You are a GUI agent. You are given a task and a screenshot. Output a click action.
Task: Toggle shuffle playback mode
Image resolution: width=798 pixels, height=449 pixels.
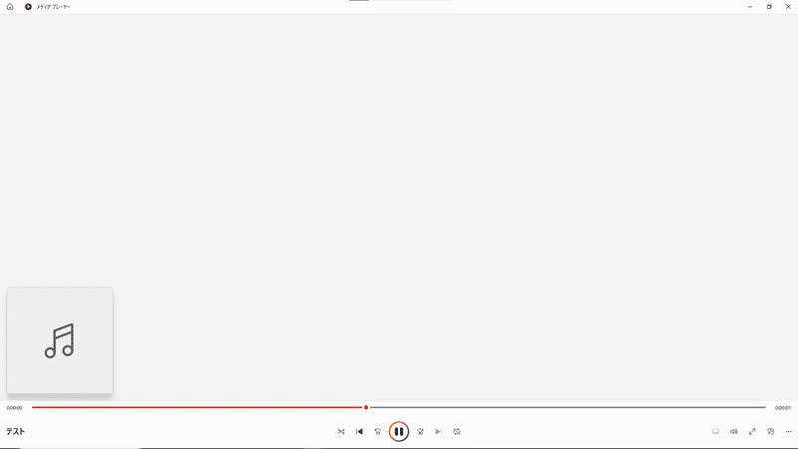[341, 432]
